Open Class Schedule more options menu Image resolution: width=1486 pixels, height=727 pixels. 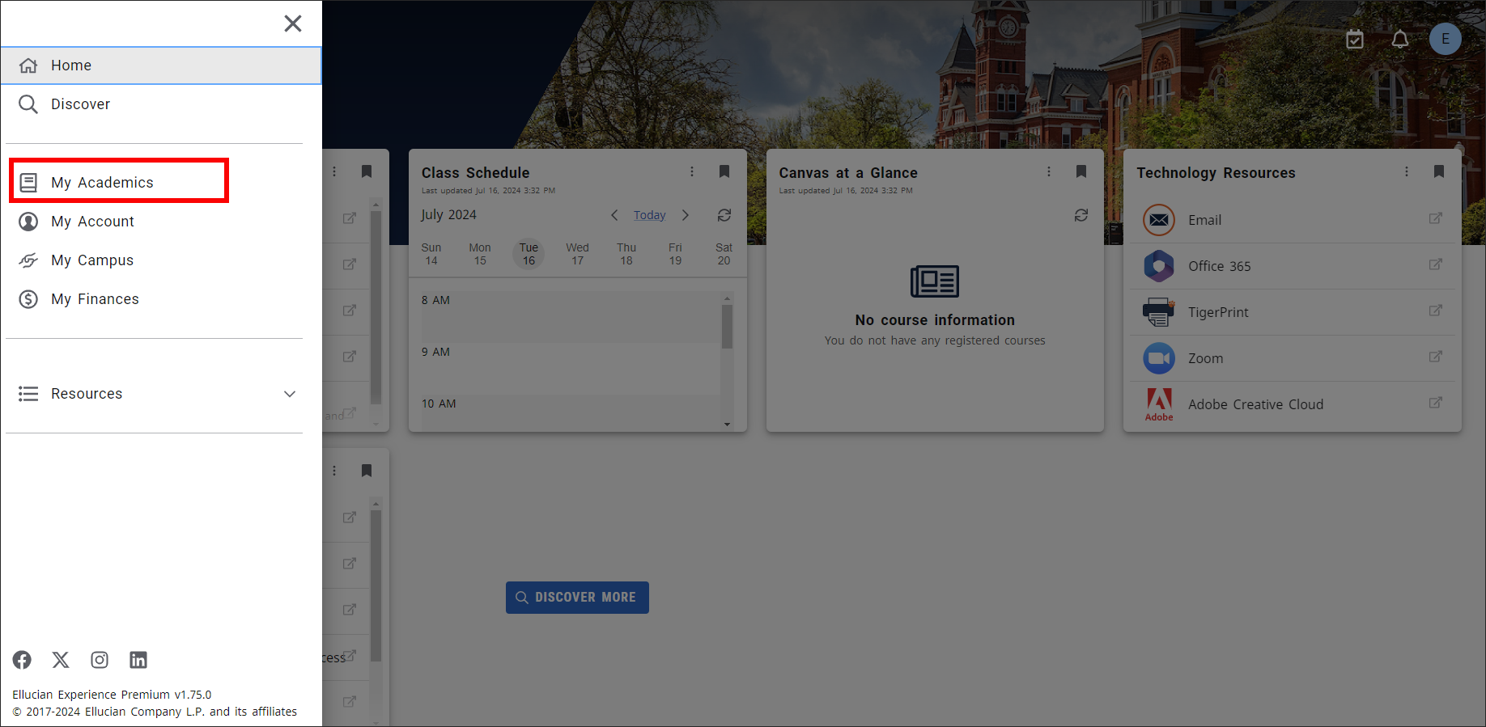coord(691,171)
